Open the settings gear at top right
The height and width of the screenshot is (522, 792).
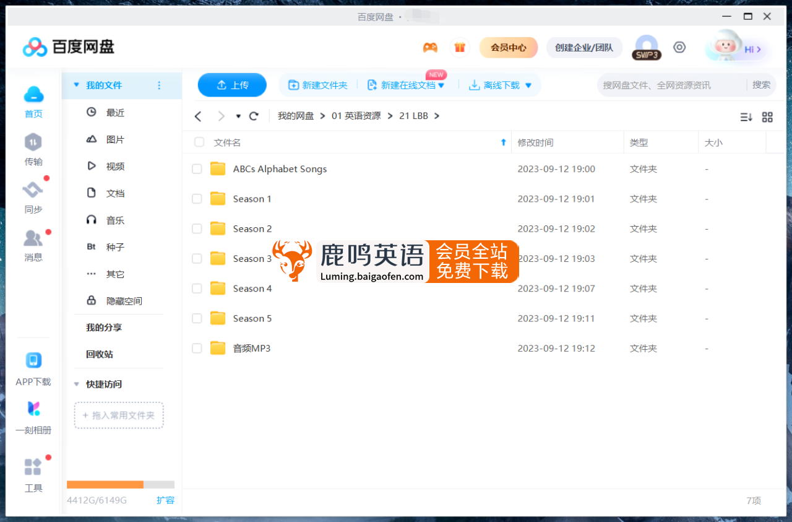[x=679, y=47]
